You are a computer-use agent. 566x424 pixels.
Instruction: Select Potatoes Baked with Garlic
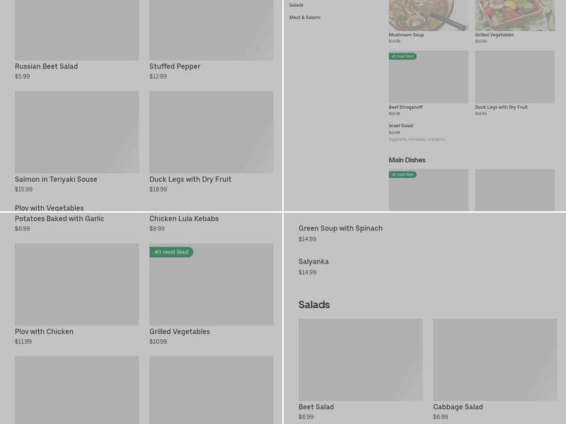[x=59, y=219]
